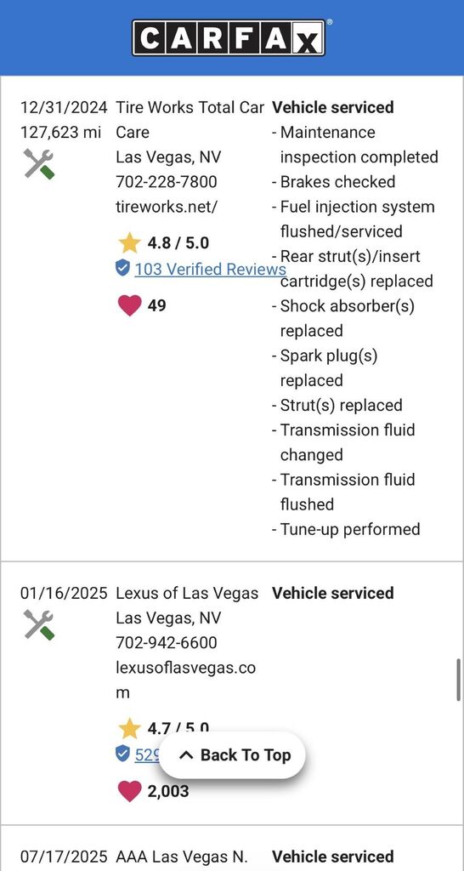The image size is (464, 871).
Task: Open tireworks.net/ website text
Action: pyautogui.click(x=167, y=207)
